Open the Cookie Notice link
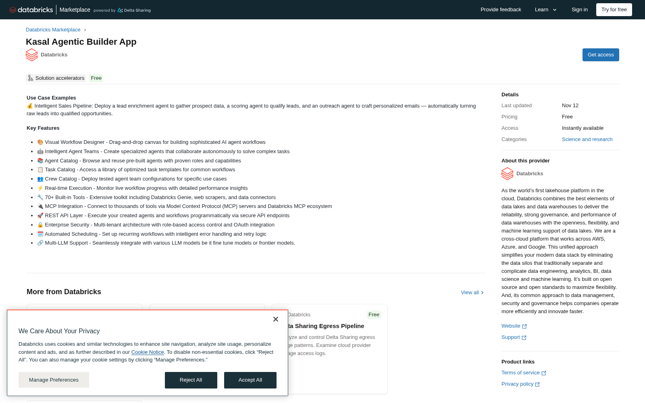The image size is (645, 403). click(148, 352)
